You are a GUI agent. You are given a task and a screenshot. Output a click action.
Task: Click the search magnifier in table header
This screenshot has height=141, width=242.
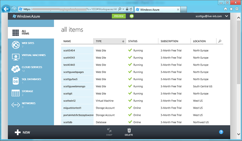(220, 41)
